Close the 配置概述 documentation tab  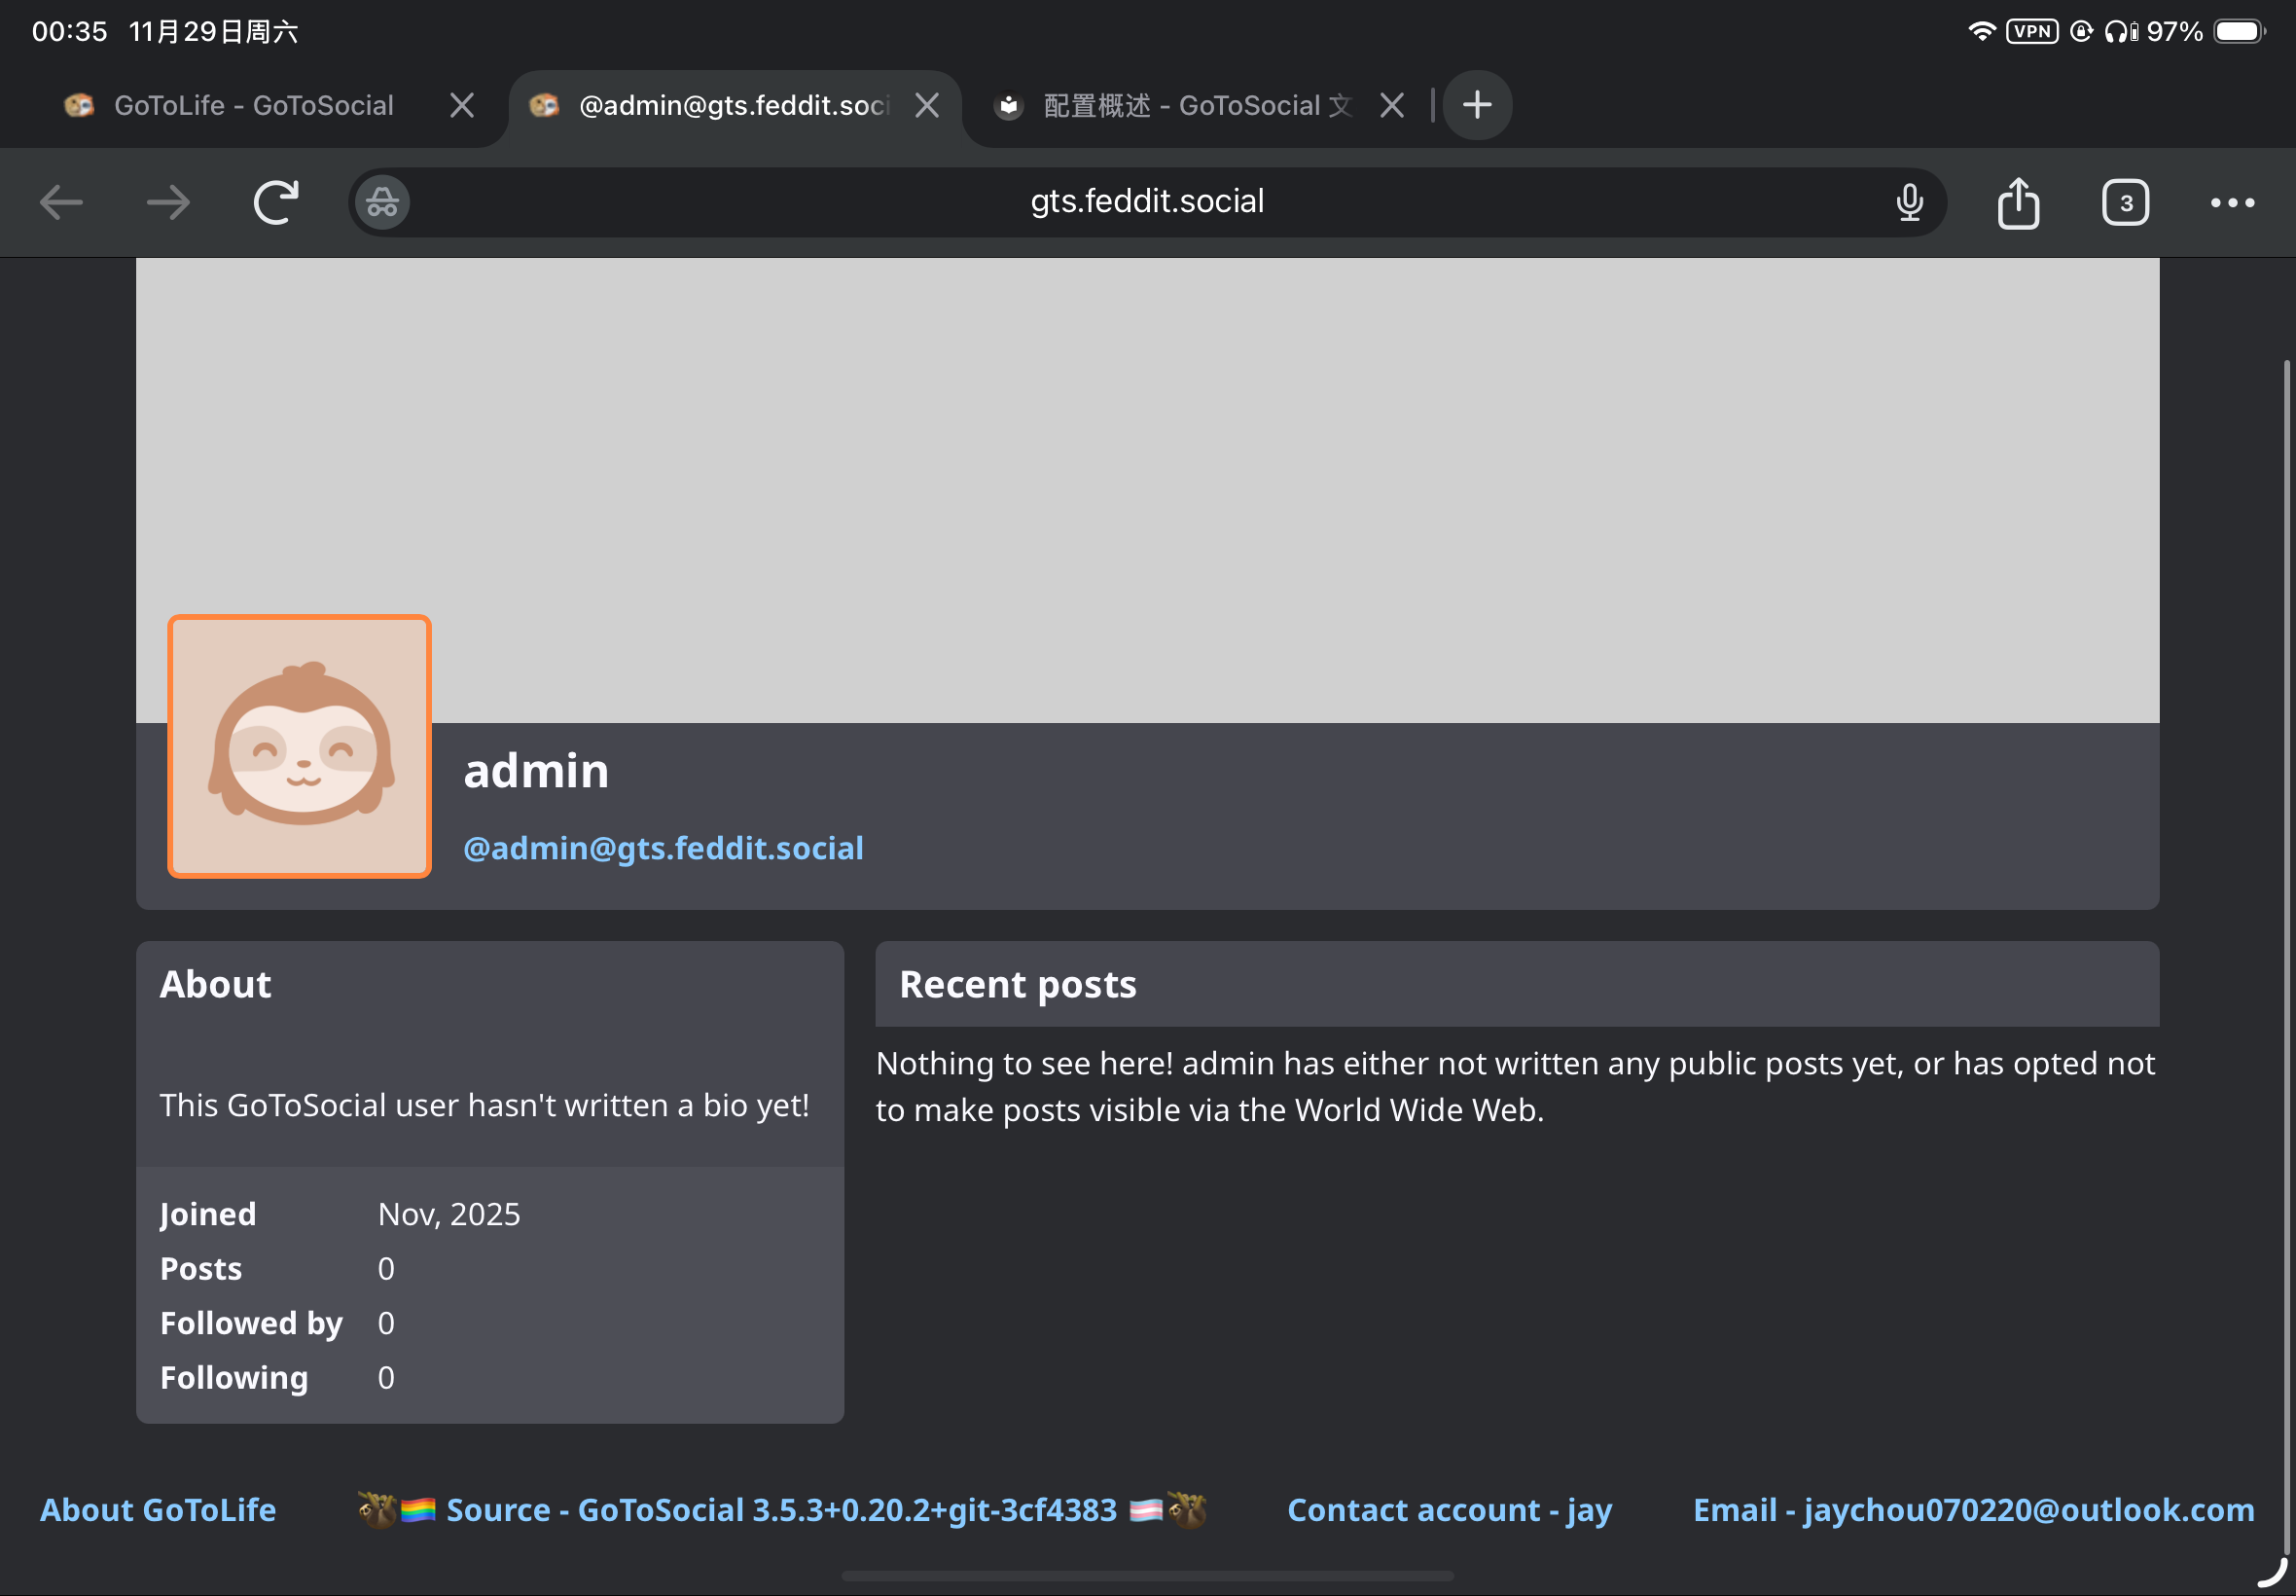coord(1391,105)
